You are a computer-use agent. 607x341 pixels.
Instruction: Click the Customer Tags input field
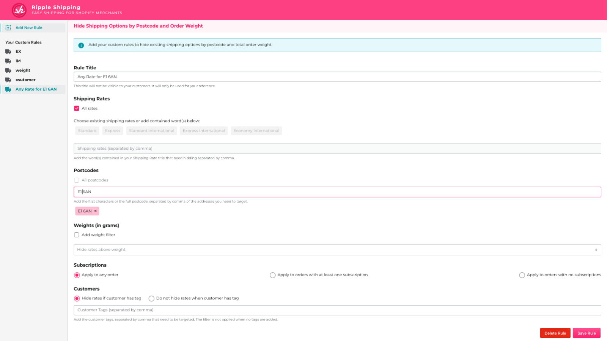point(337,310)
